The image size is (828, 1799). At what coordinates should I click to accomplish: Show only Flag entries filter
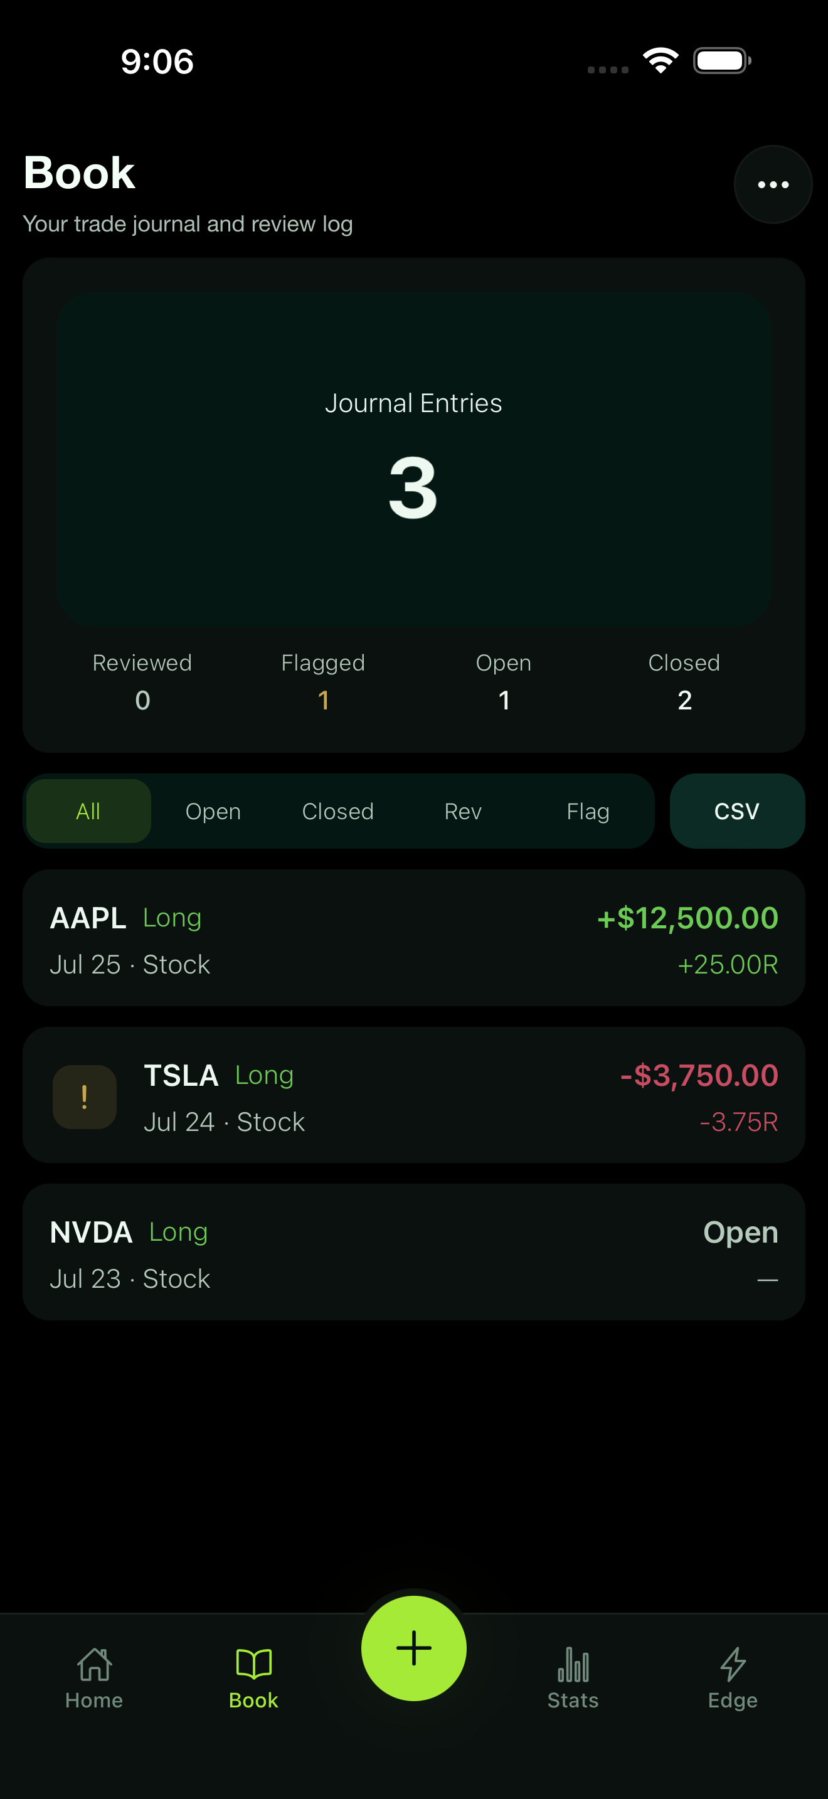click(588, 811)
